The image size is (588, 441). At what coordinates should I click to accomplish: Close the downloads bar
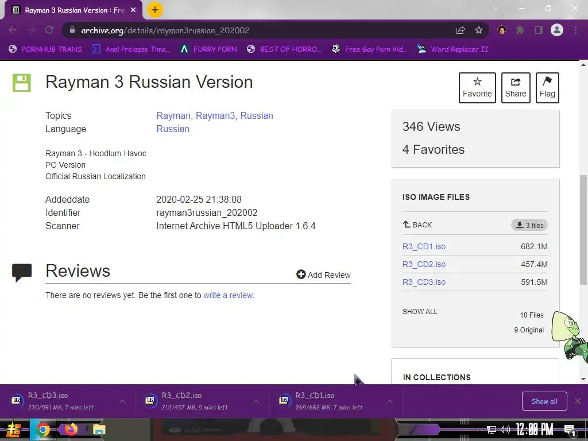(x=578, y=401)
